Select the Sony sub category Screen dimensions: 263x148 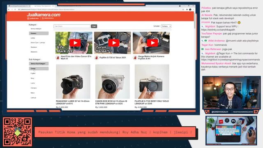[32, 78]
